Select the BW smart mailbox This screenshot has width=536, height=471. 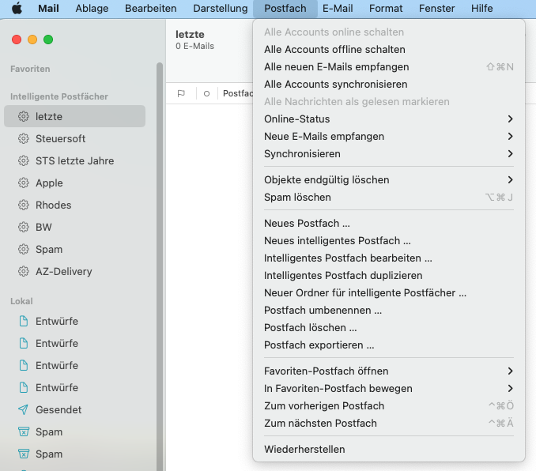43,227
